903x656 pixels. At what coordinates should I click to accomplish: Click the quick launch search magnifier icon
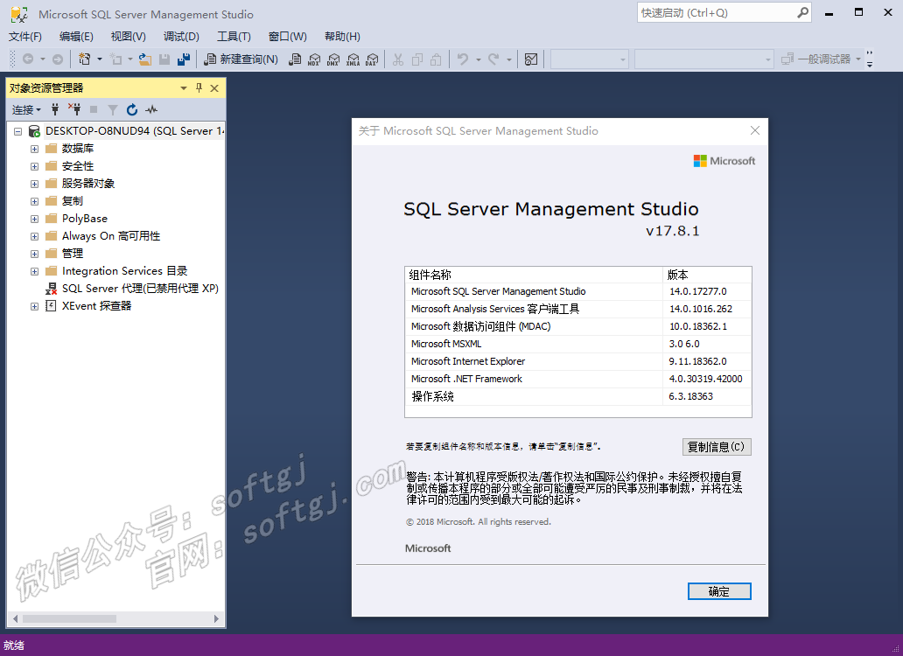(802, 12)
